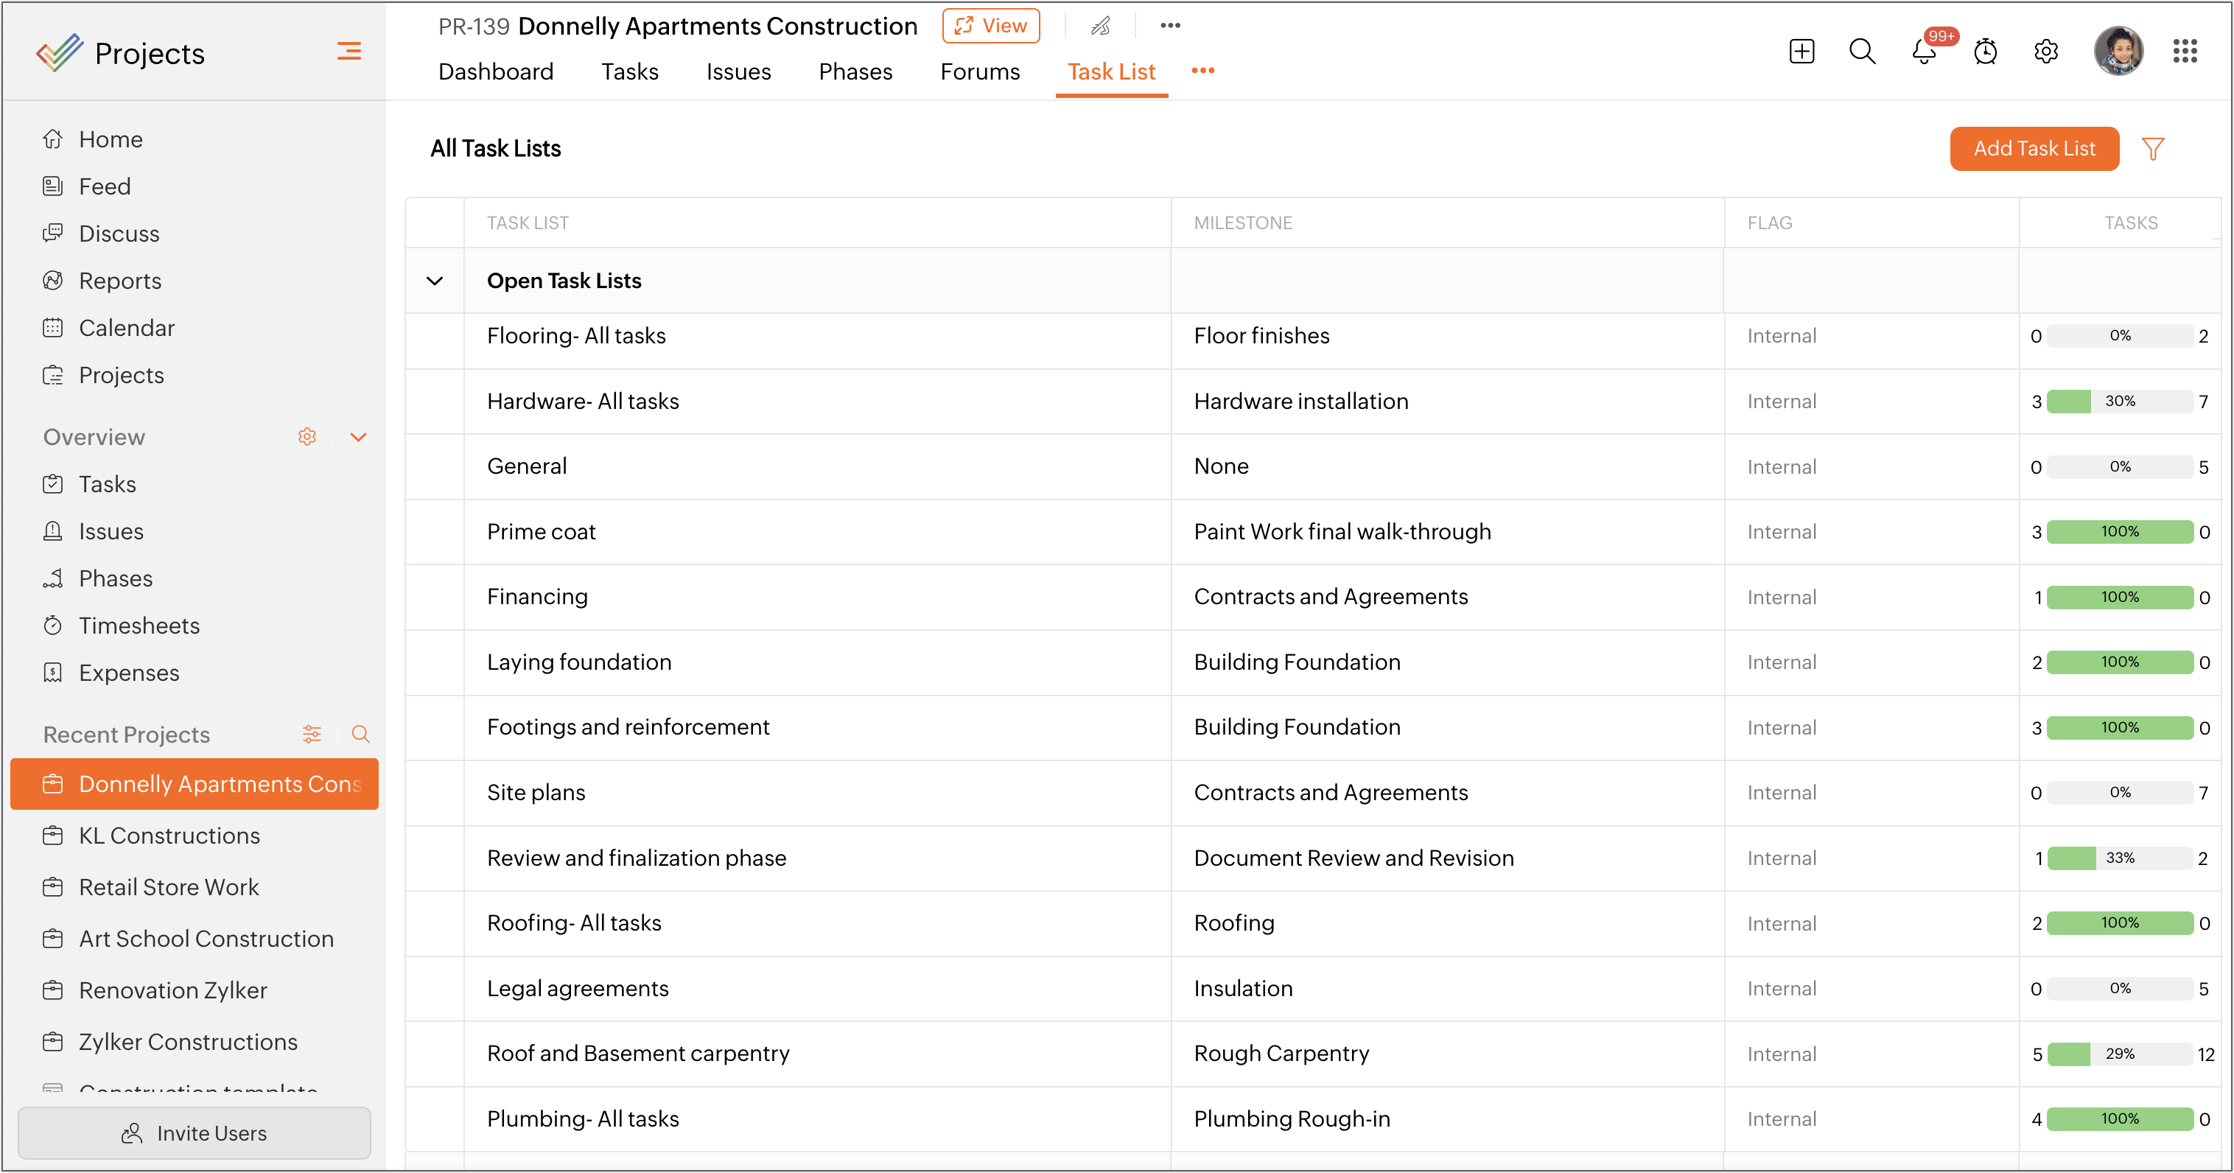Click the filter funnel icon
This screenshot has width=2234, height=1173.
(2151, 148)
